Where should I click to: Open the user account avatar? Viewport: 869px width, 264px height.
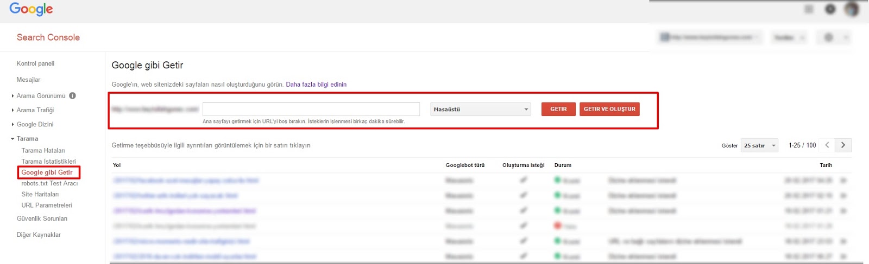[851, 9]
